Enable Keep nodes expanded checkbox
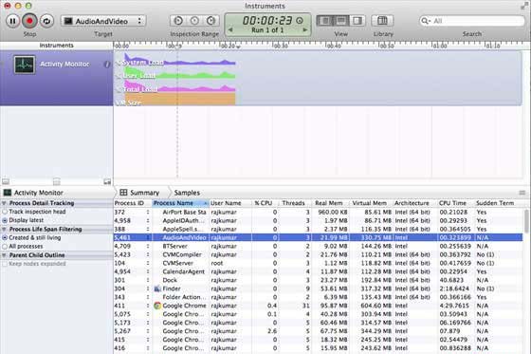 coord(5,264)
